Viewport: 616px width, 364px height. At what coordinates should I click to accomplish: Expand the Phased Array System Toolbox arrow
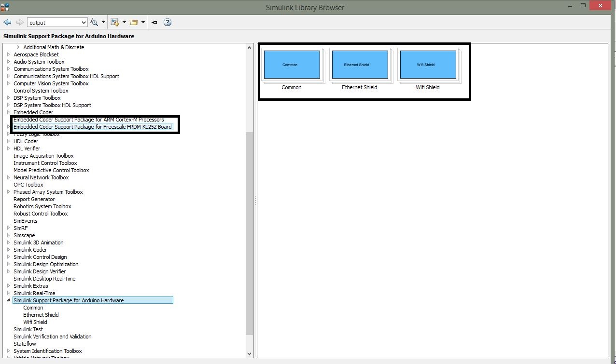click(9, 192)
